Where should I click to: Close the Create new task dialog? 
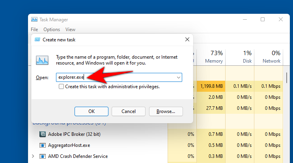tap(187, 39)
